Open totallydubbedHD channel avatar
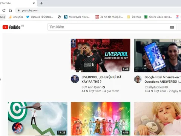This screenshot has width=181, height=136. tap(138, 79)
